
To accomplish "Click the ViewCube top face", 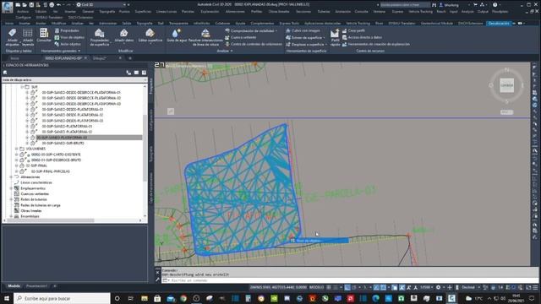I will tap(506, 85).
